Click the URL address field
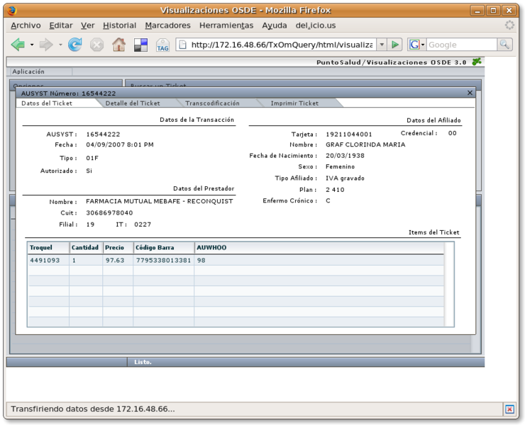The image size is (525, 425). click(x=282, y=45)
